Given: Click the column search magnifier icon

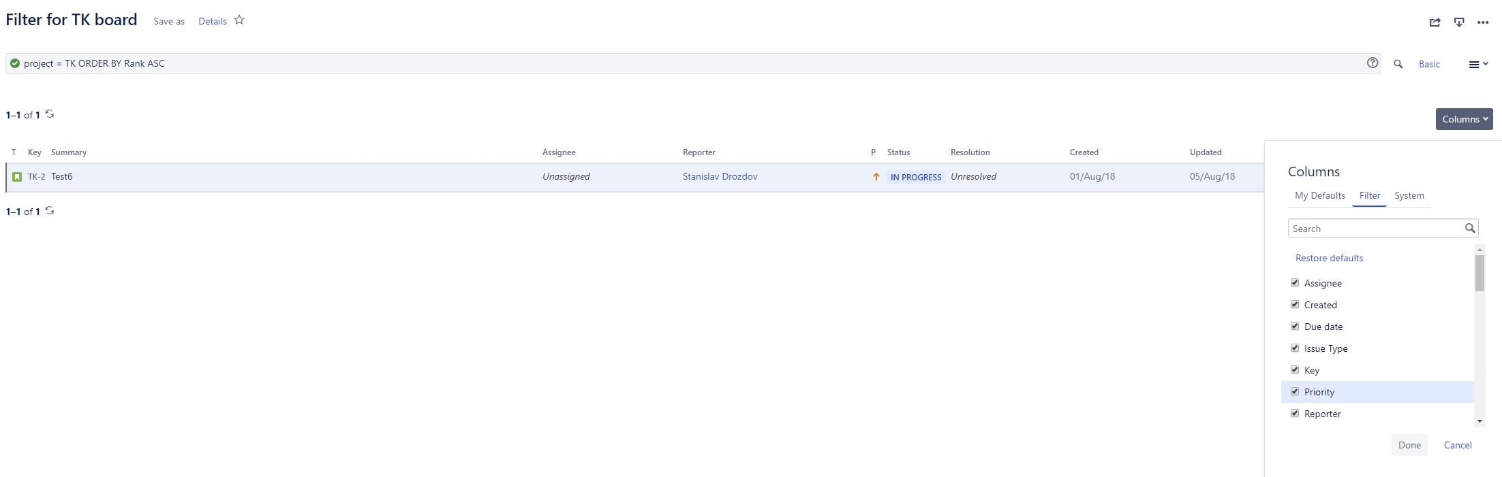Looking at the screenshot, I should pyautogui.click(x=1470, y=229).
